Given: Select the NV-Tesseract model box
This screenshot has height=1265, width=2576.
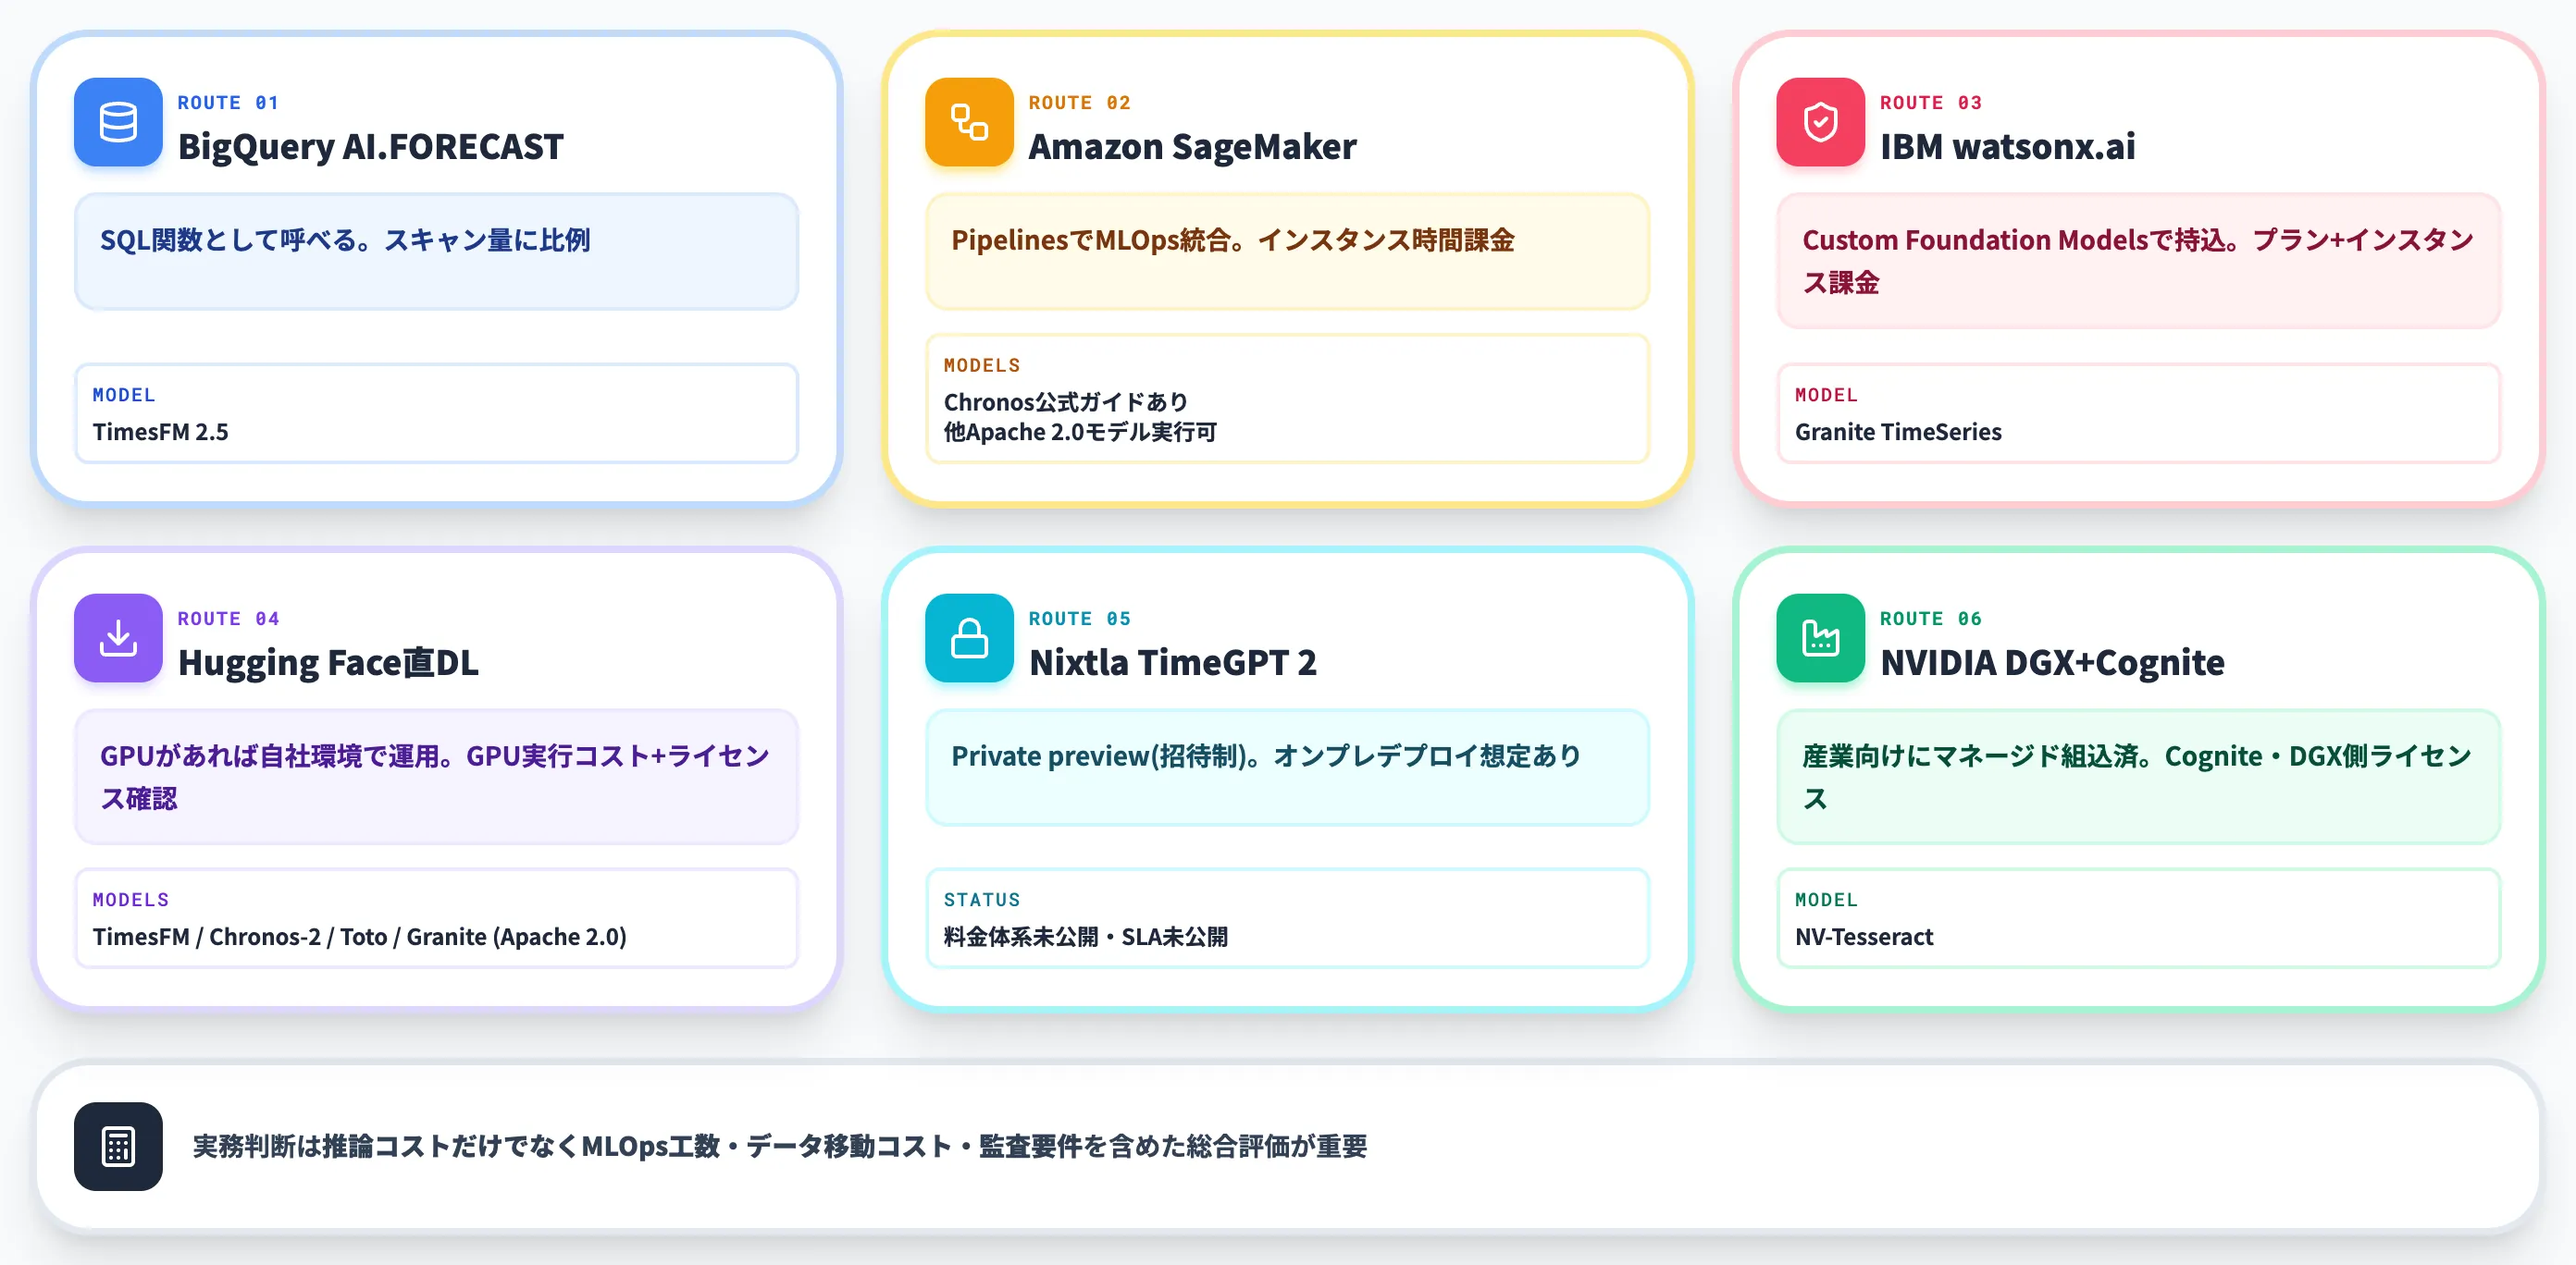Looking at the screenshot, I should (2139, 918).
